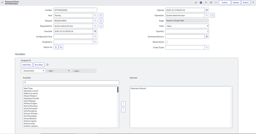Viewport: 256px width, 134px height.
Task: Open the help question mark icon
Action: coord(201,3)
